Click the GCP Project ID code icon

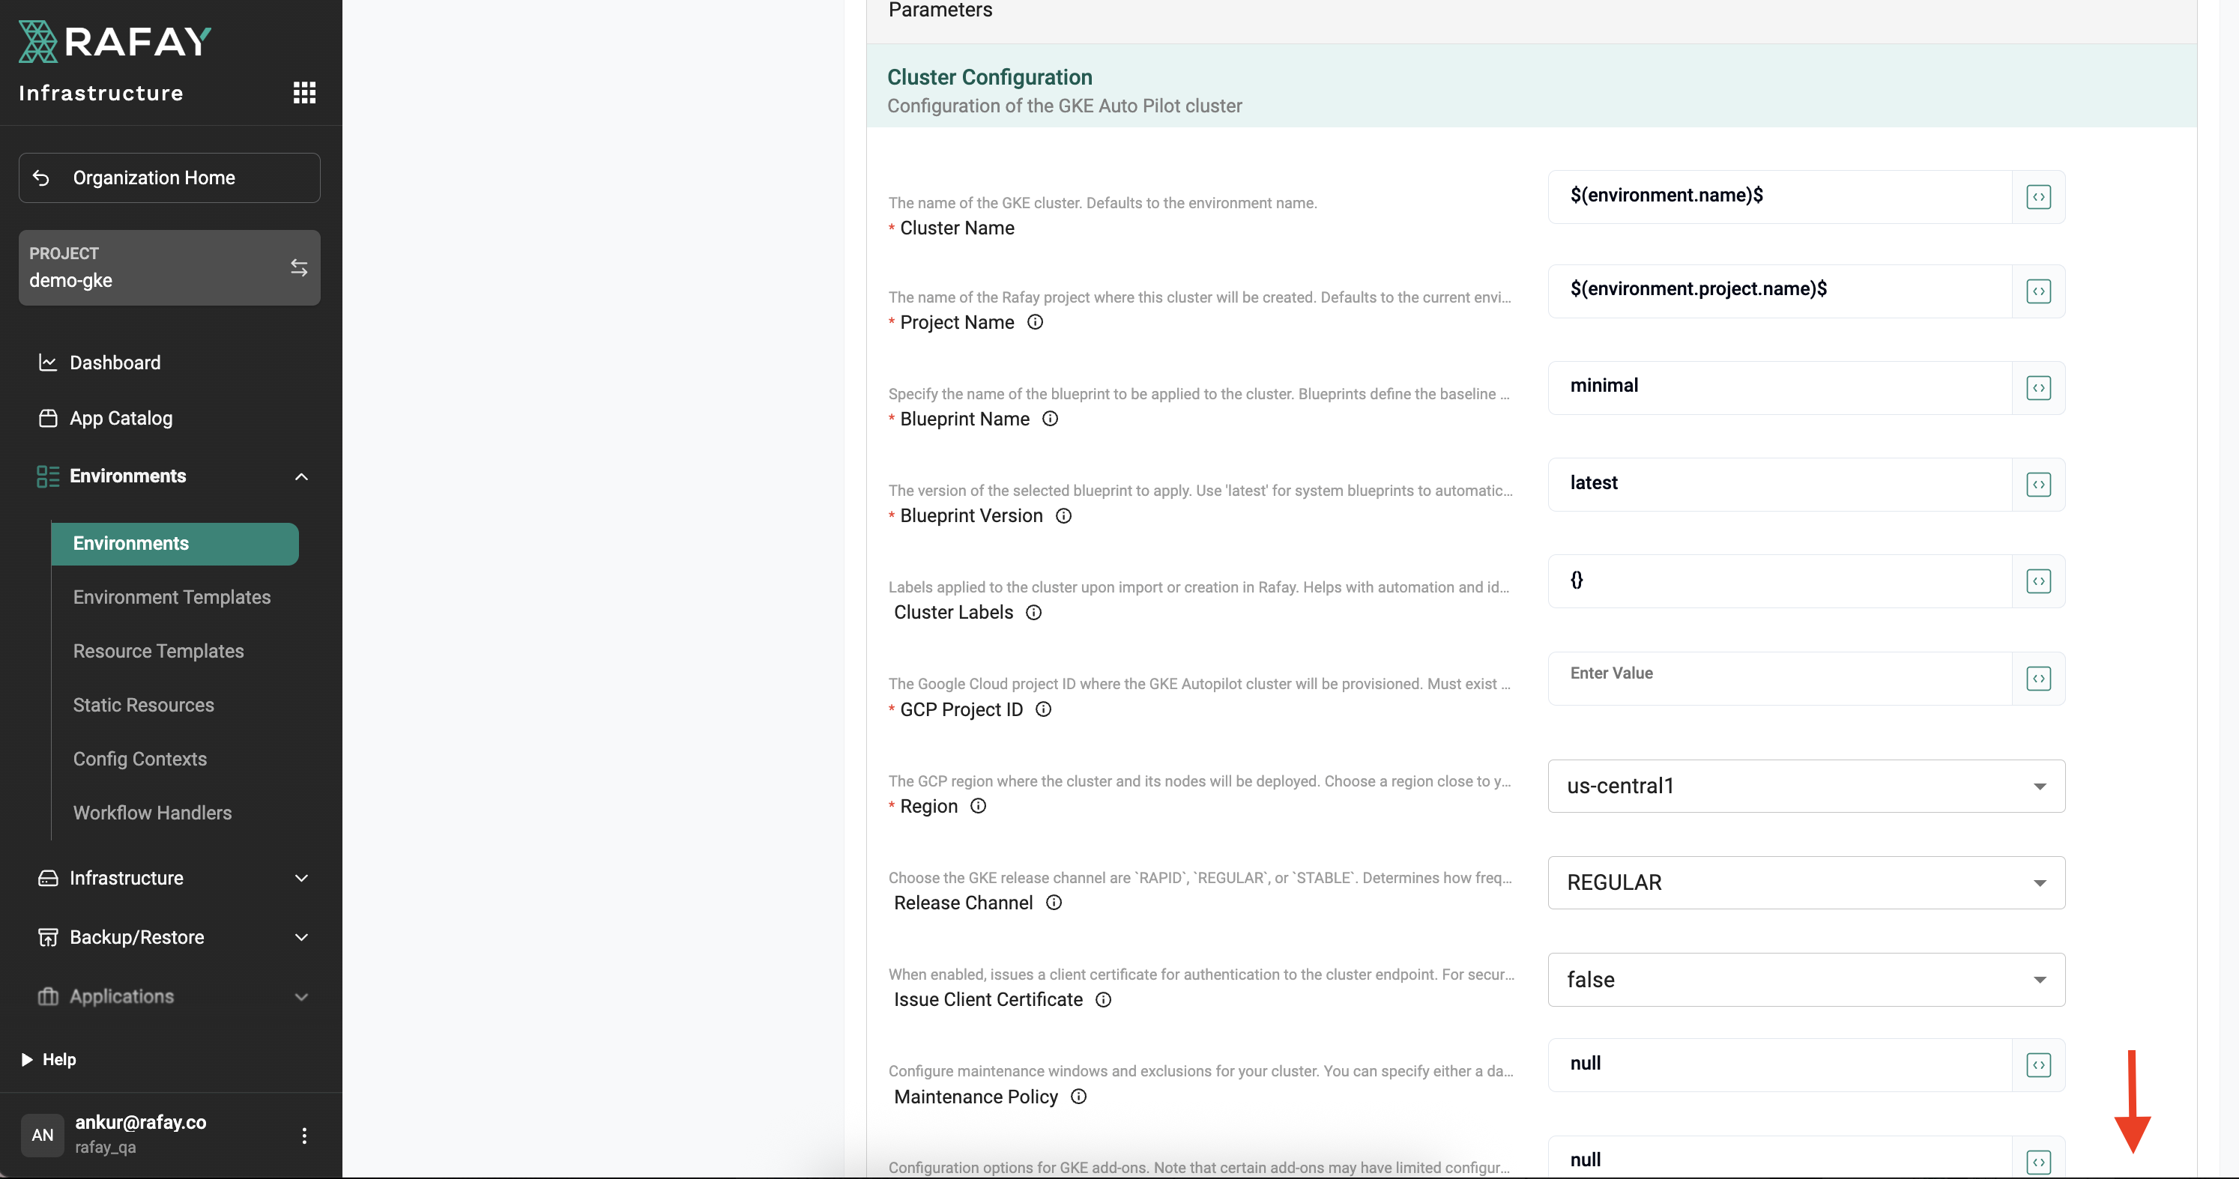point(2038,679)
